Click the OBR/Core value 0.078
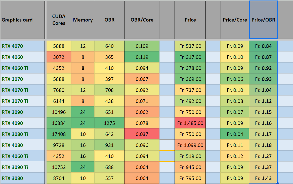 142,123
